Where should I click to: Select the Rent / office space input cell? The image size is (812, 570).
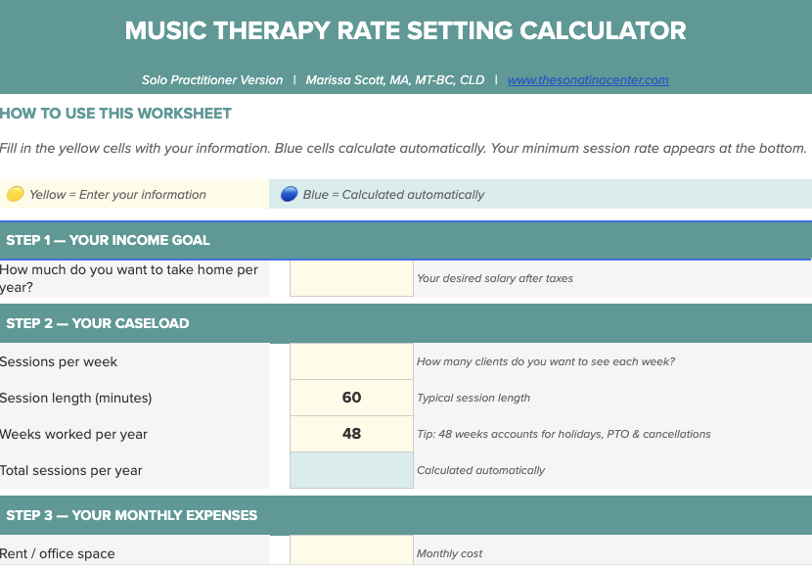[351, 552]
